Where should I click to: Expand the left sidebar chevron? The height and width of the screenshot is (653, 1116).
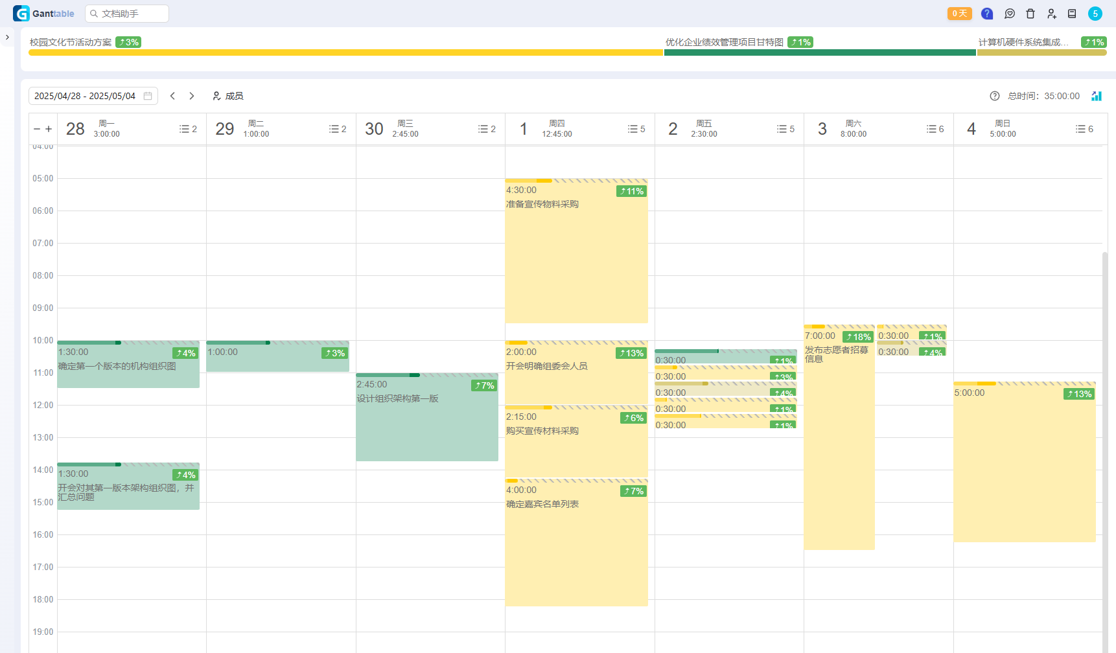(x=7, y=38)
